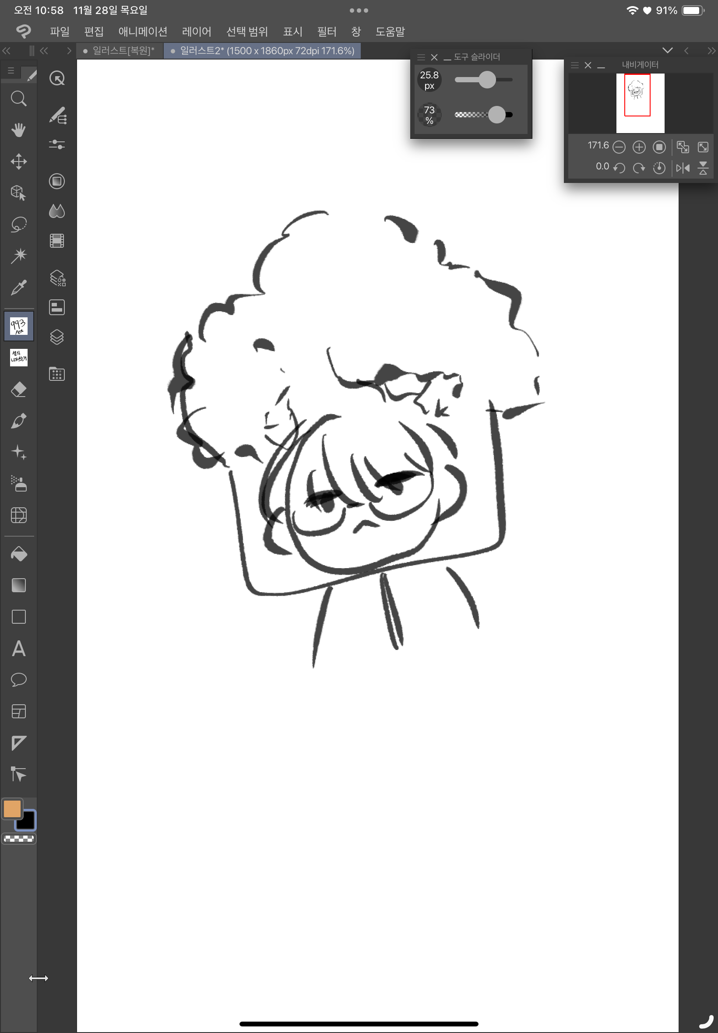Select the Figure rectangle tool
The image size is (718, 1033).
[x=18, y=617]
